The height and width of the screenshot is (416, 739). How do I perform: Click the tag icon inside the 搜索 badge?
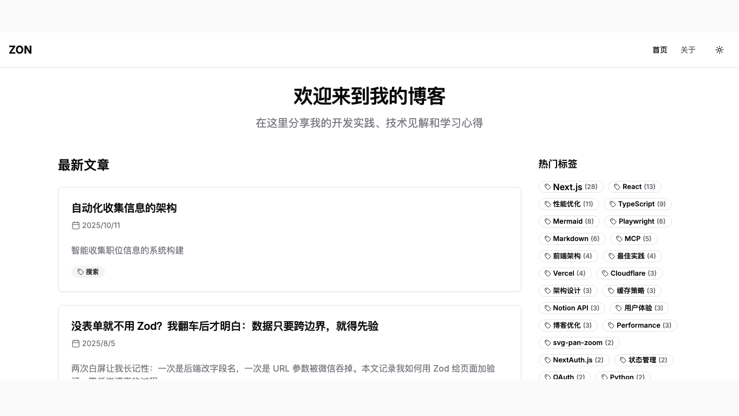79,272
